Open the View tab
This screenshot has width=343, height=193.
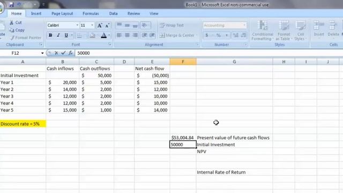pyautogui.click(x=154, y=13)
